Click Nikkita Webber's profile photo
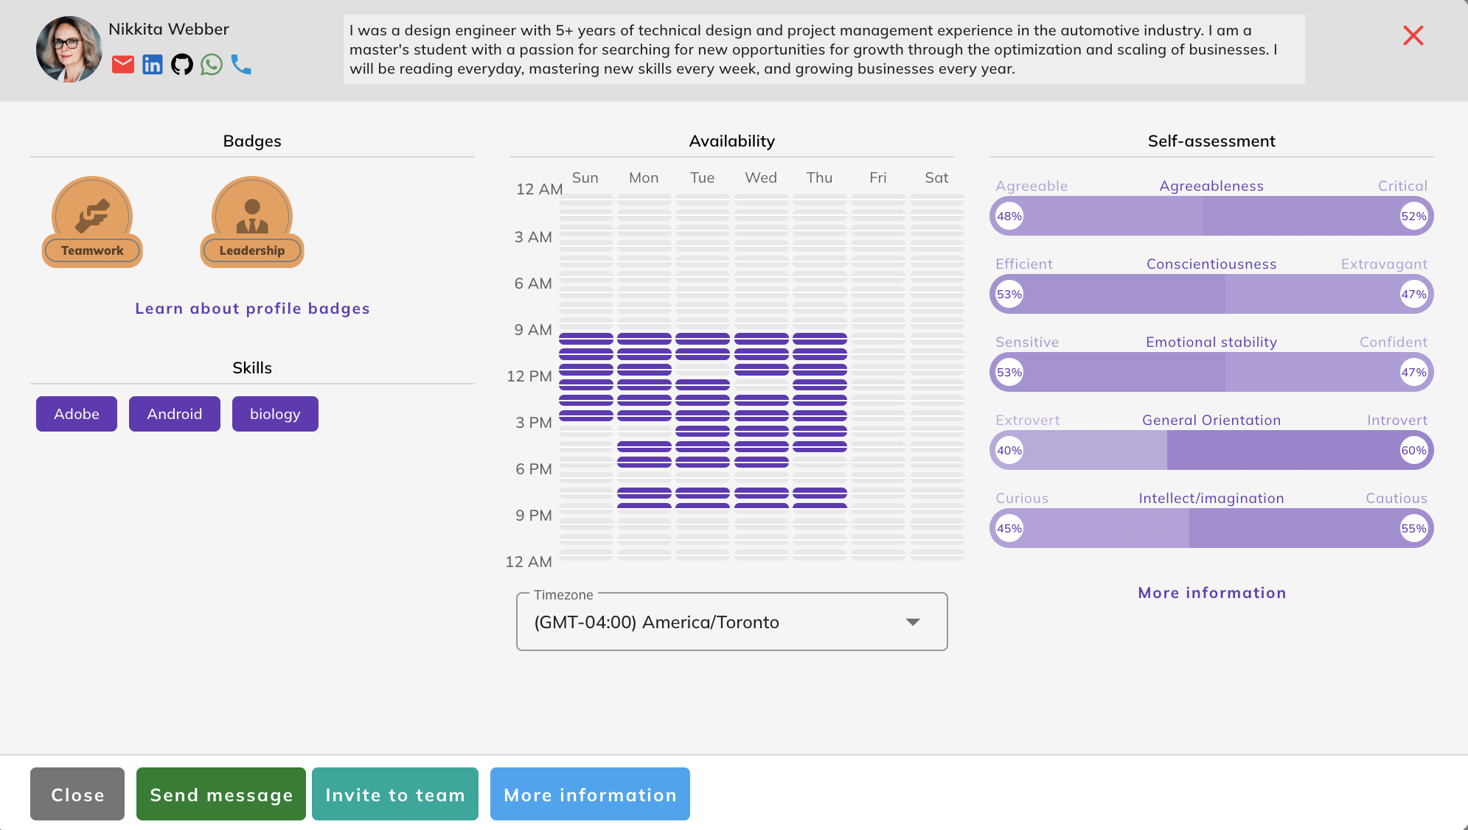Image resolution: width=1468 pixels, height=830 pixels. pyautogui.click(x=69, y=49)
